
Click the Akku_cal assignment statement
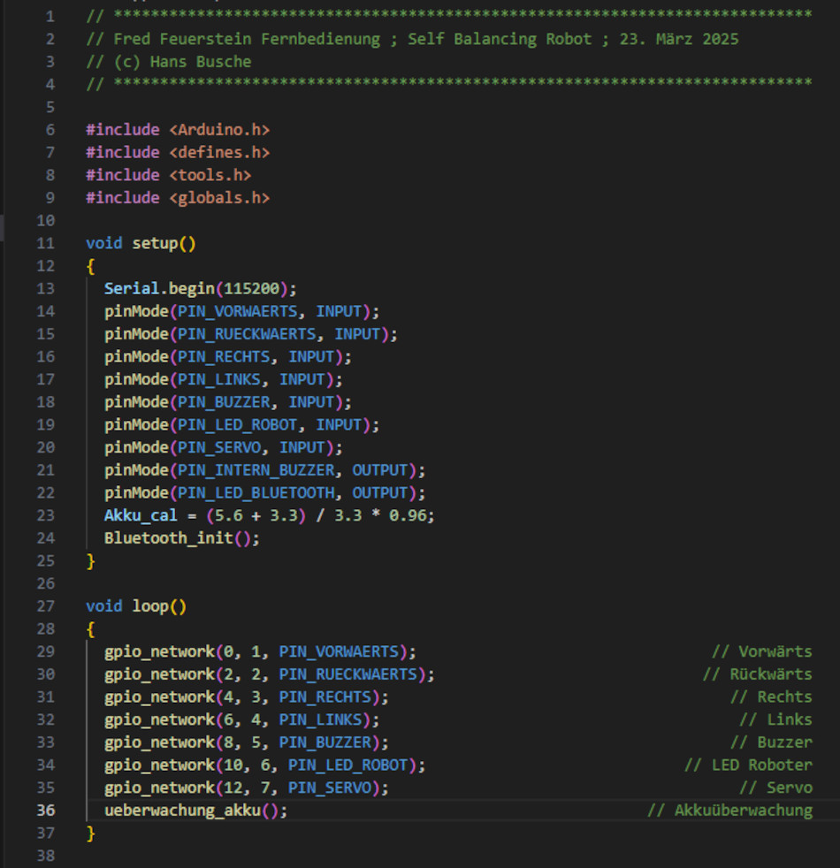(x=270, y=516)
